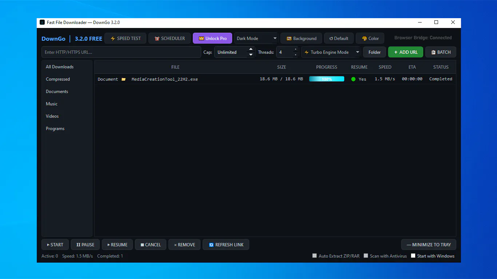The width and height of the screenshot is (497, 279).
Task: Click the folder icon beside MediaCreationTool
Action: pos(124,79)
